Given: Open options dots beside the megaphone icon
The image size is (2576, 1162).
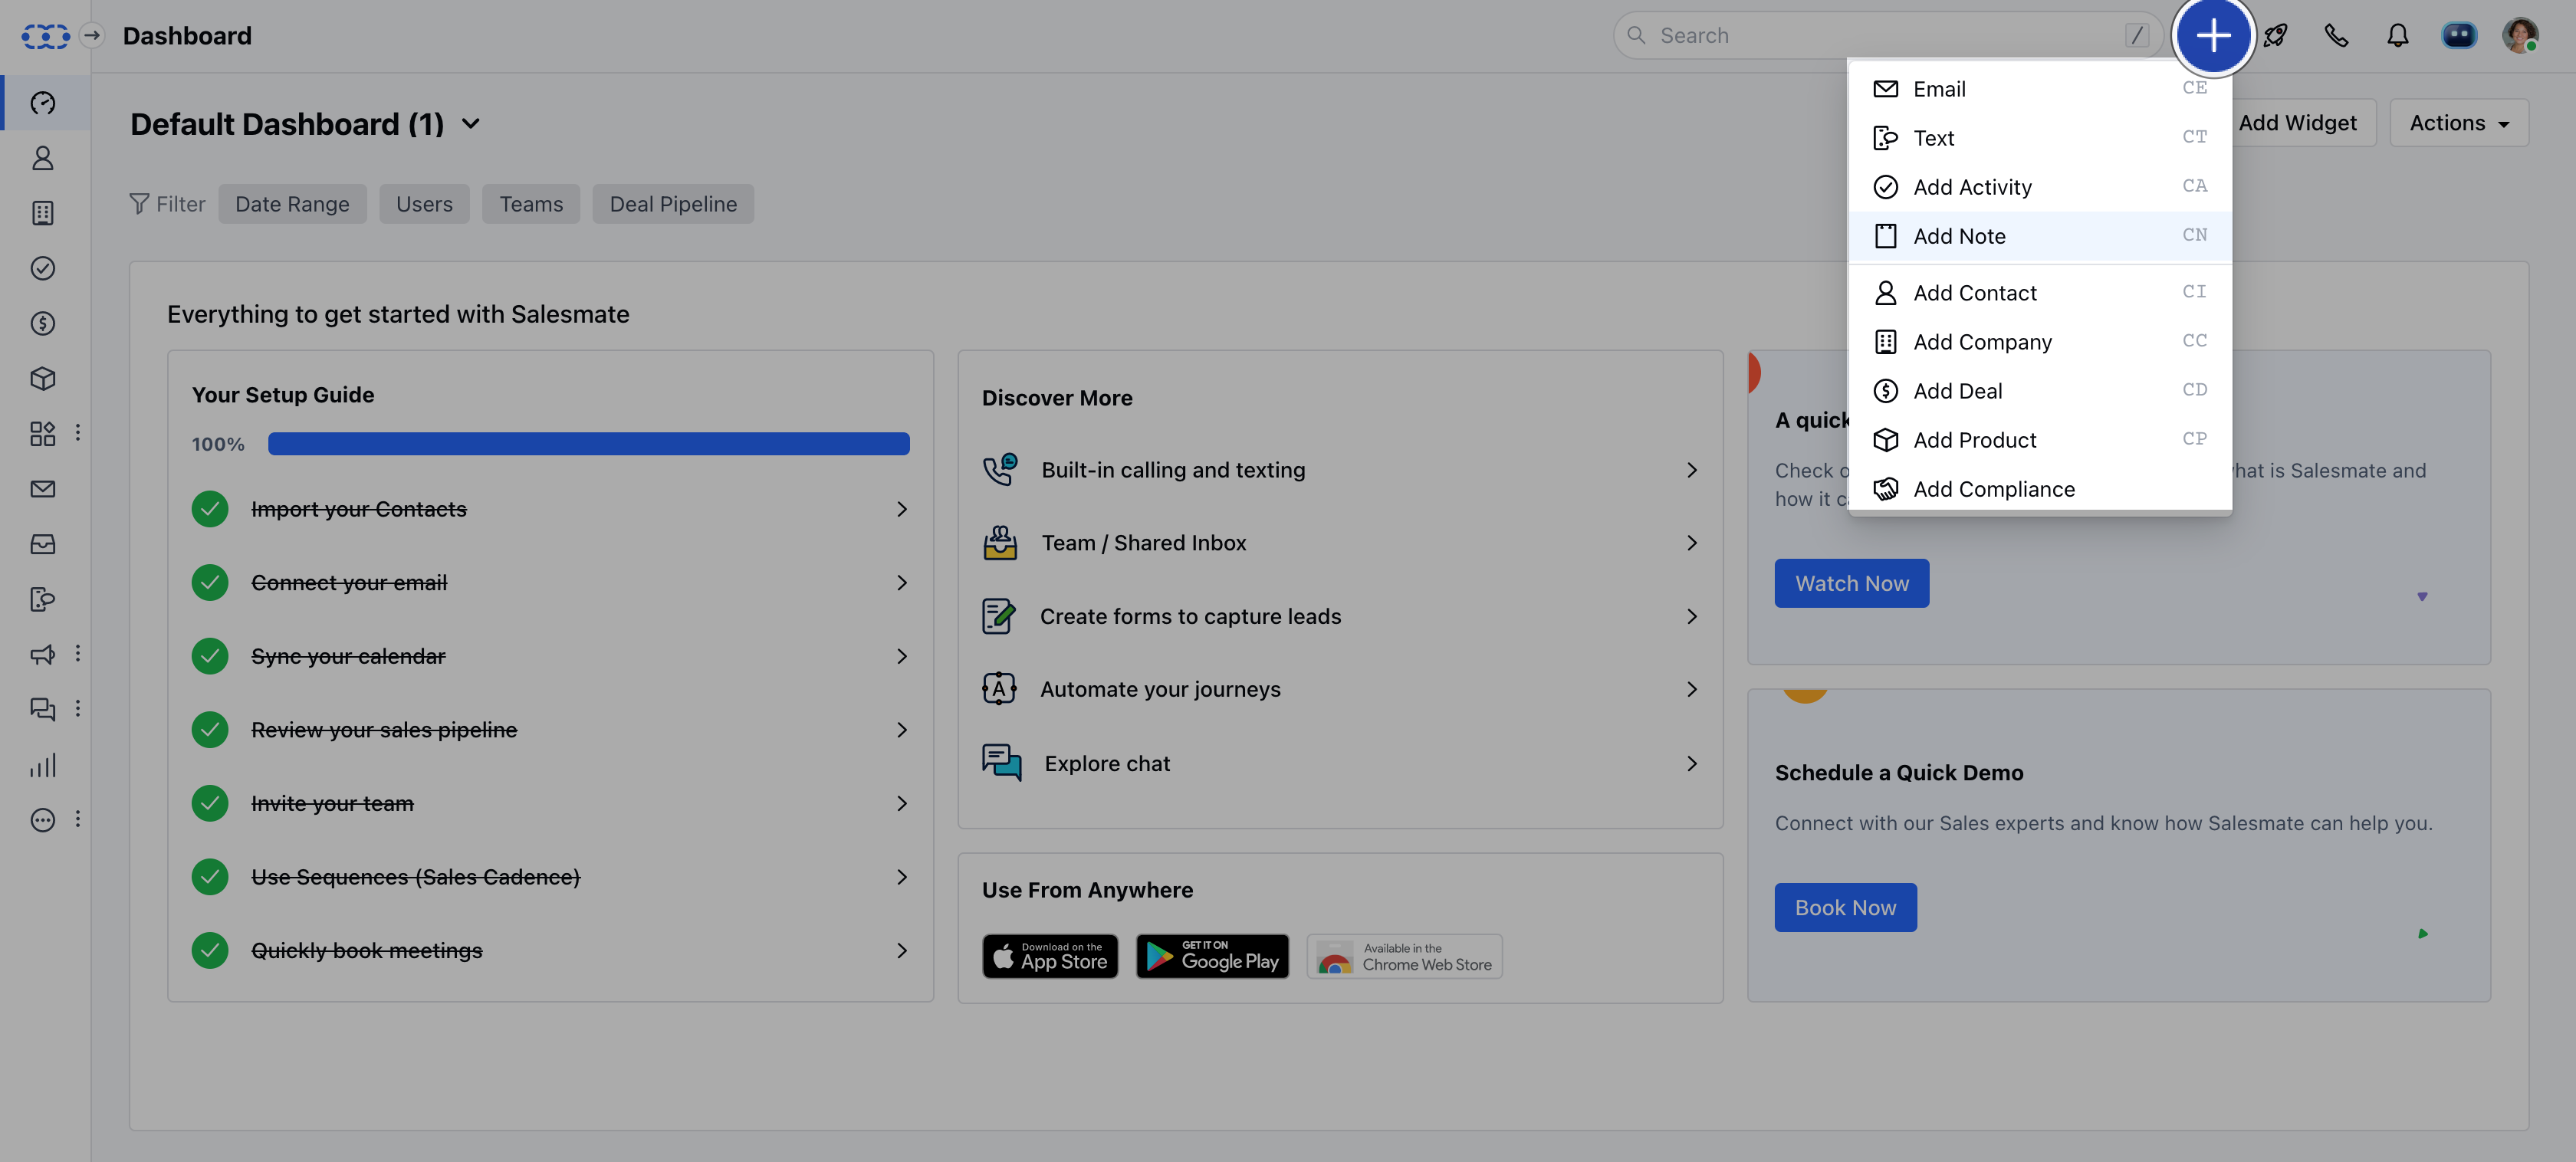Looking at the screenshot, I should [78, 654].
